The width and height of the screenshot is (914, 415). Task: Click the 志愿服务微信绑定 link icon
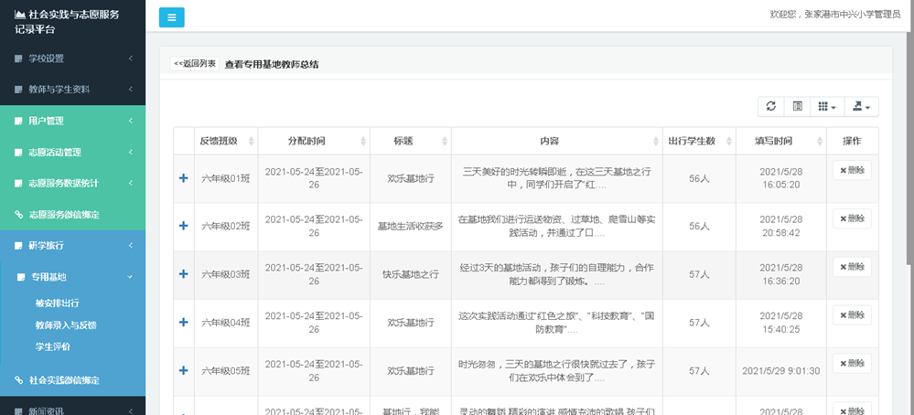(x=18, y=216)
